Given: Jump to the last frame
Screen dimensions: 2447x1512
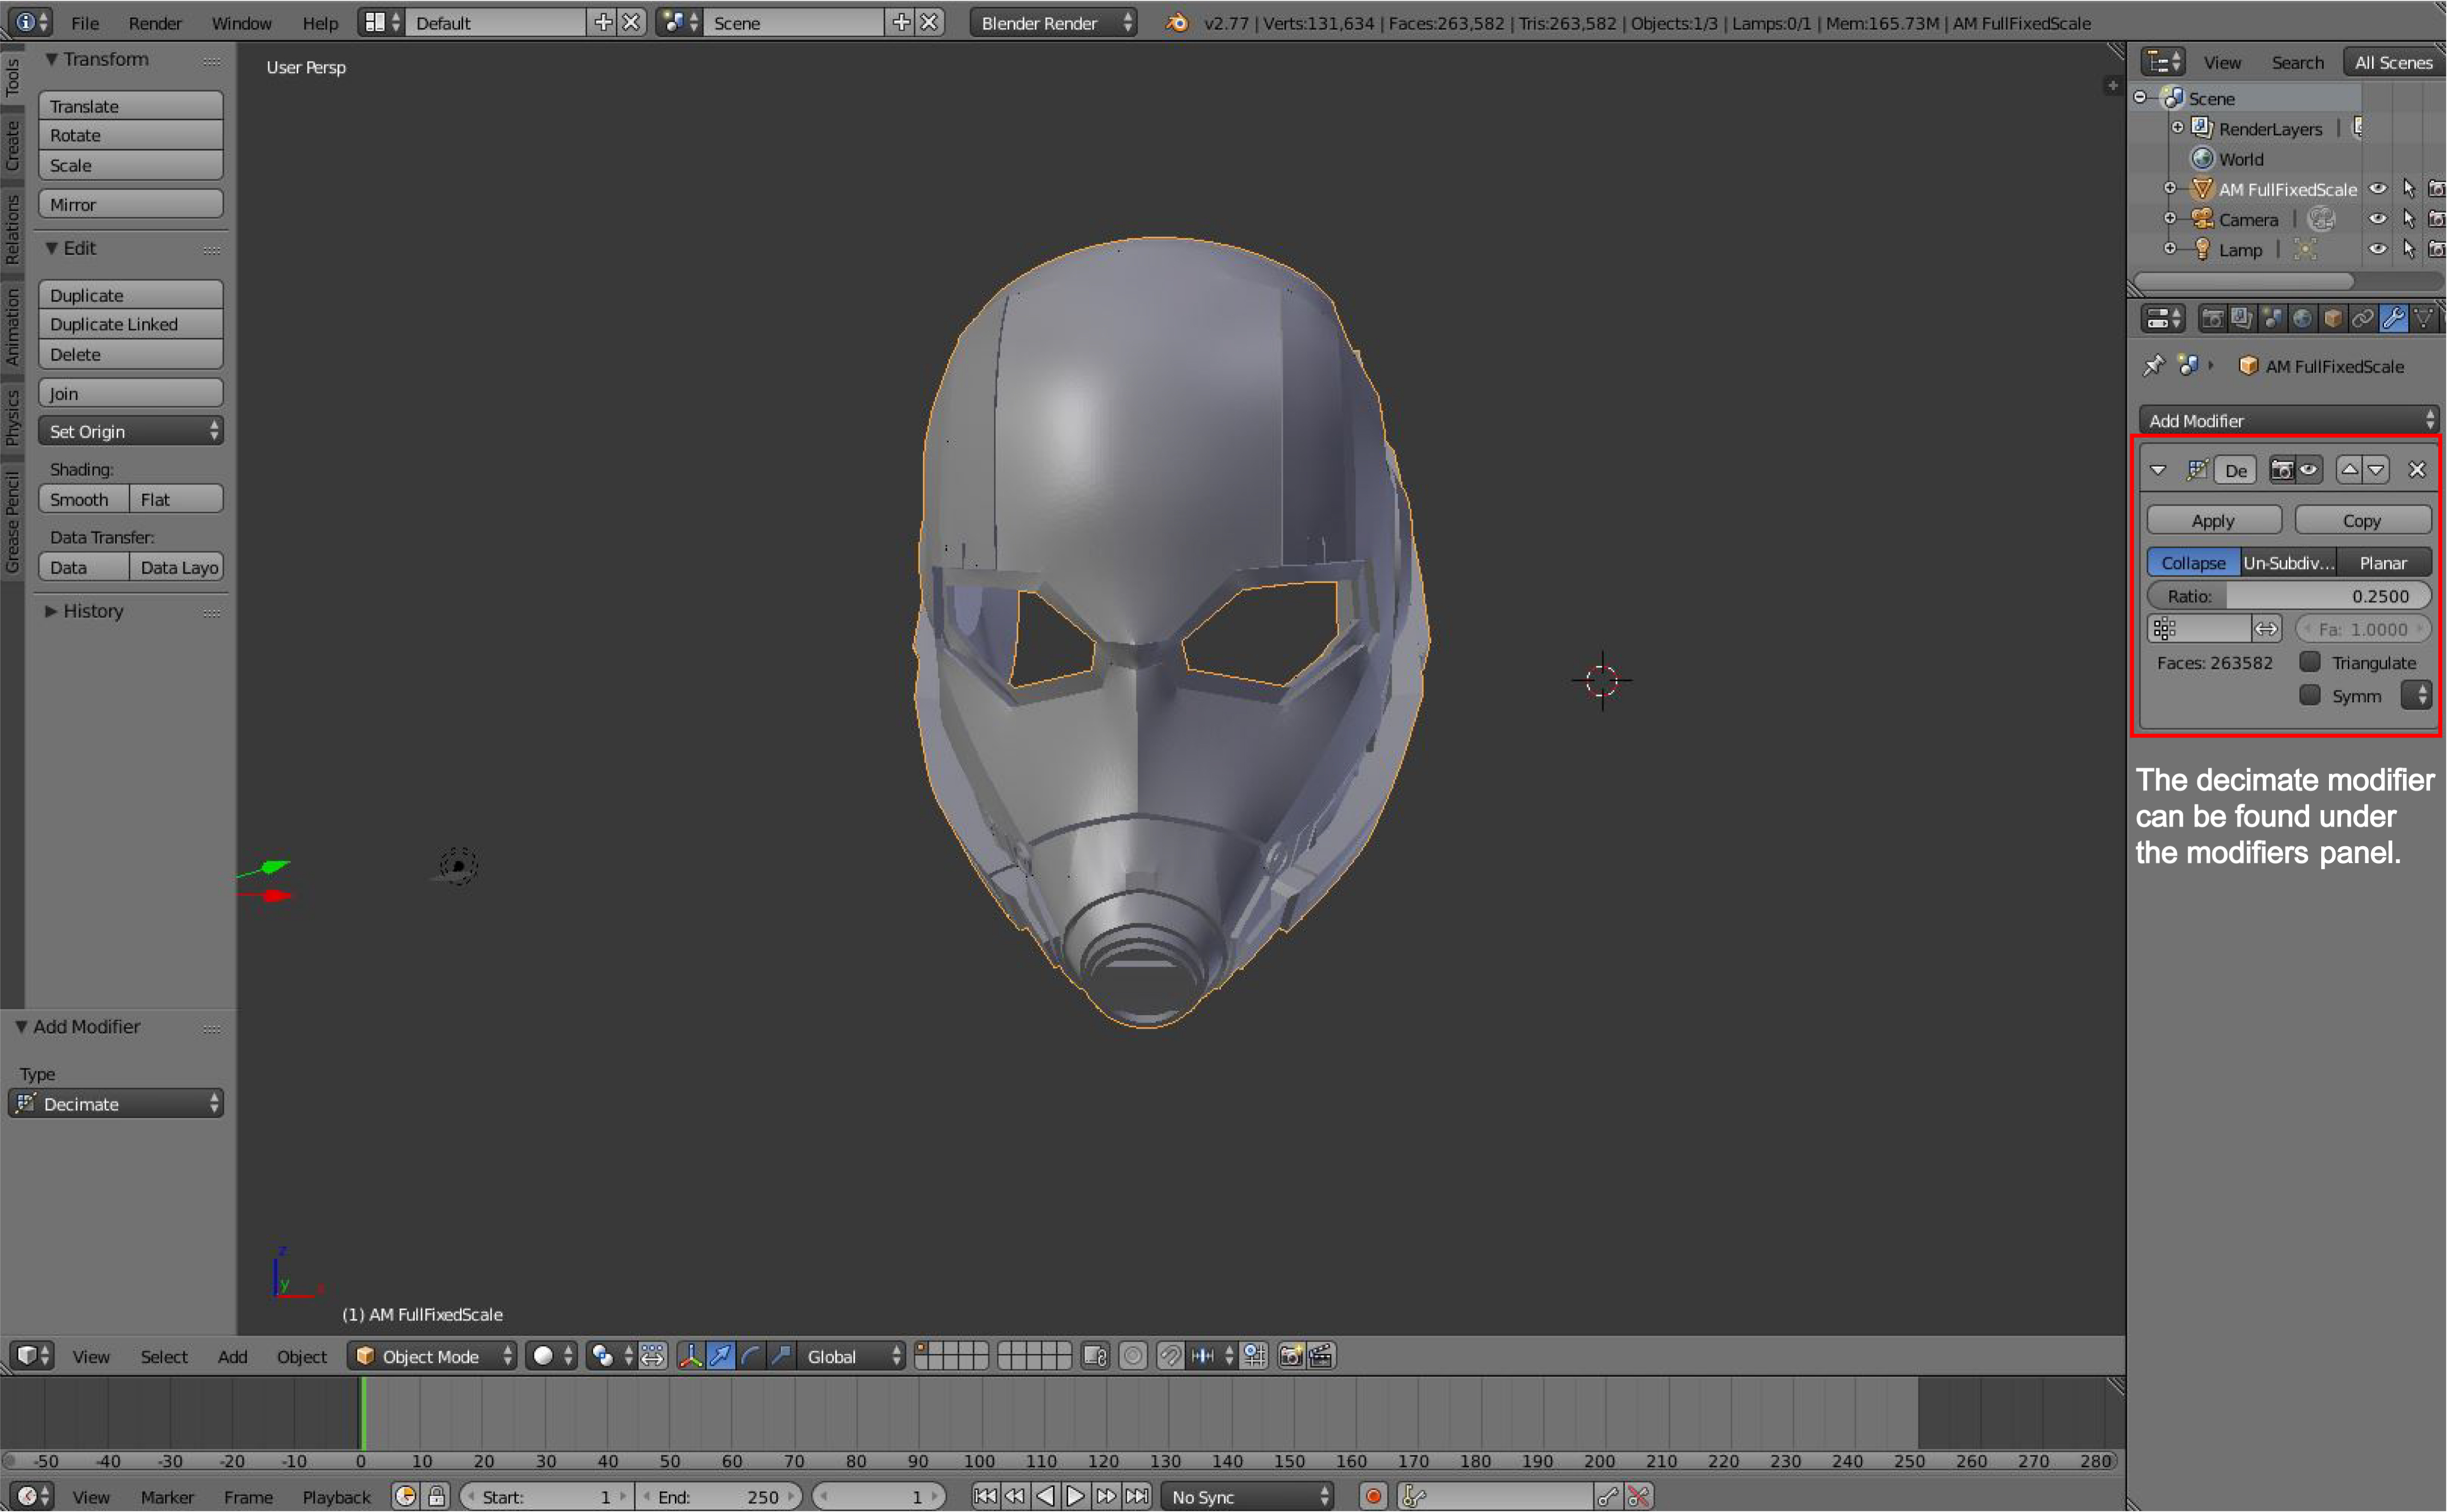Looking at the screenshot, I should 1136,1496.
